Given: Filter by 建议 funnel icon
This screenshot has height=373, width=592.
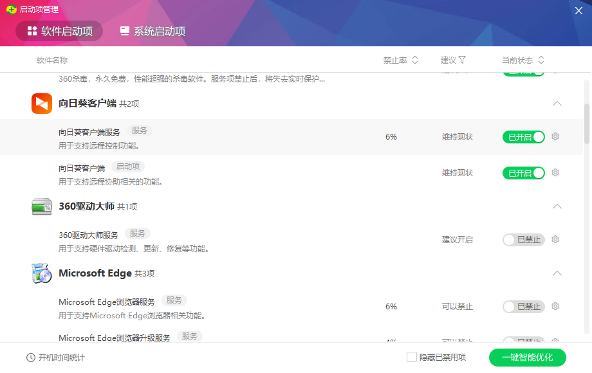Looking at the screenshot, I should point(462,60).
